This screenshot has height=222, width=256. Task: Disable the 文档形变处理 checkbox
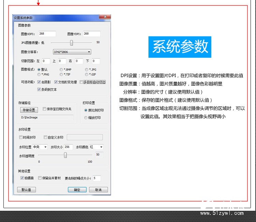[x=56, y=82]
